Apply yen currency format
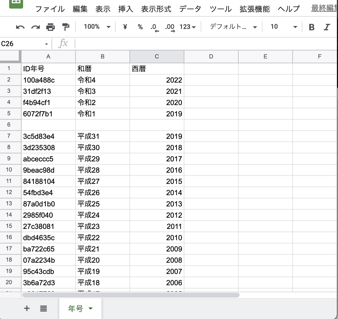The width and height of the screenshot is (338, 319). [125, 27]
